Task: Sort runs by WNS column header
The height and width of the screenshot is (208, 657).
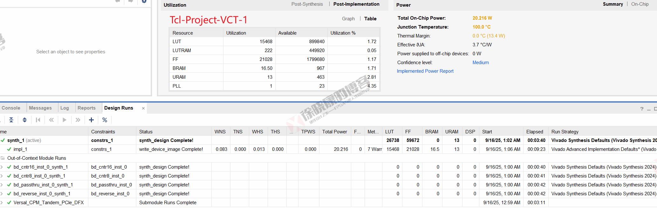Action: click(x=221, y=131)
